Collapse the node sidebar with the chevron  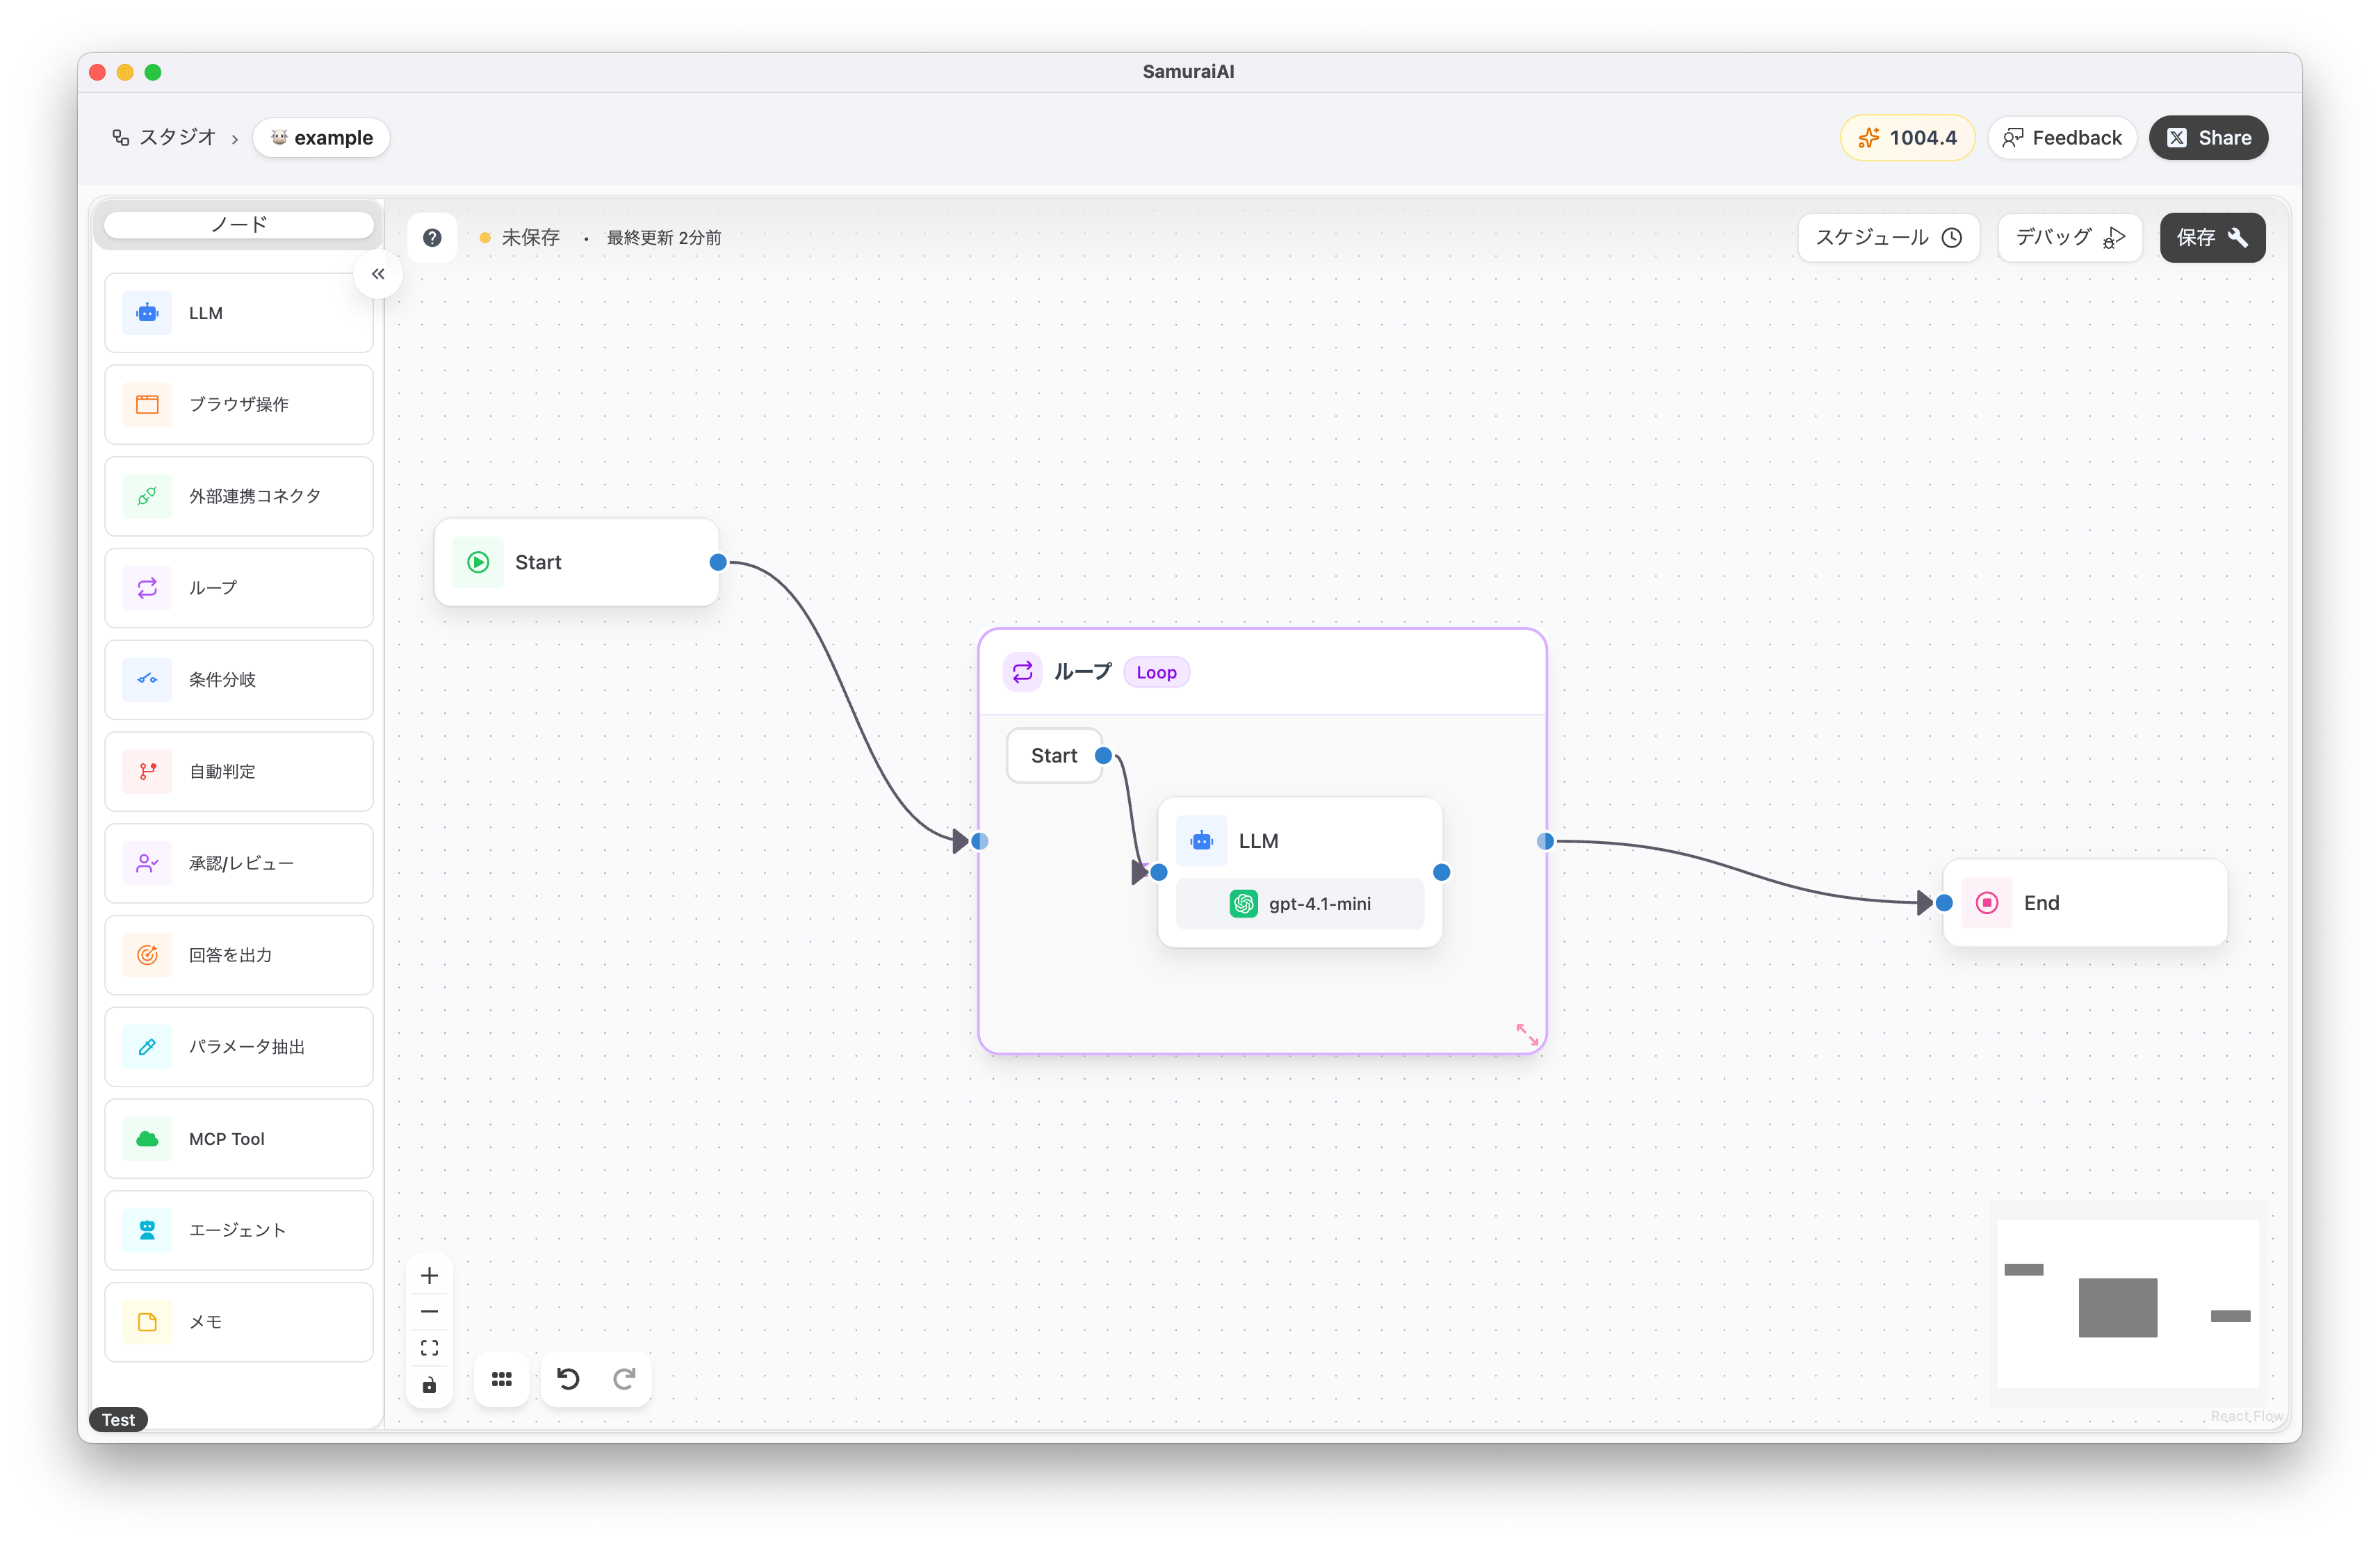click(x=378, y=273)
